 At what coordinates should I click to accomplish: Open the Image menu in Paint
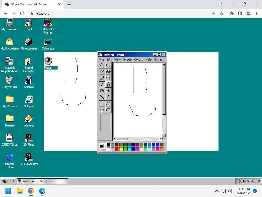(127, 60)
